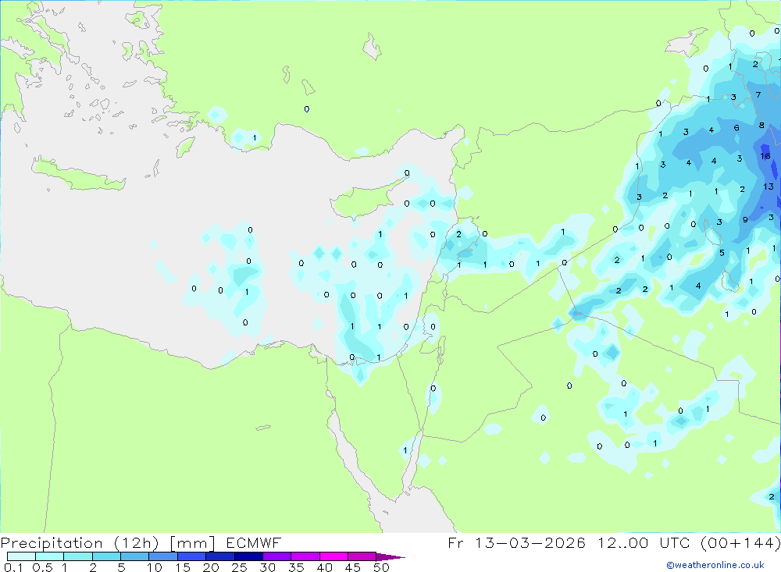The width and height of the screenshot is (781, 572).
Task: Click the '6' precipitation value on the map
Action: click(x=736, y=128)
